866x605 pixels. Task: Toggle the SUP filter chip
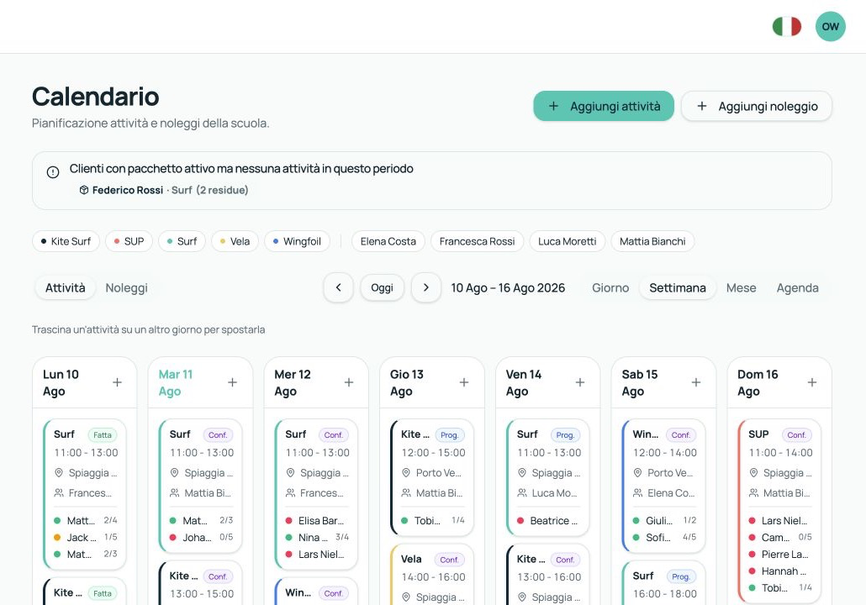129,241
